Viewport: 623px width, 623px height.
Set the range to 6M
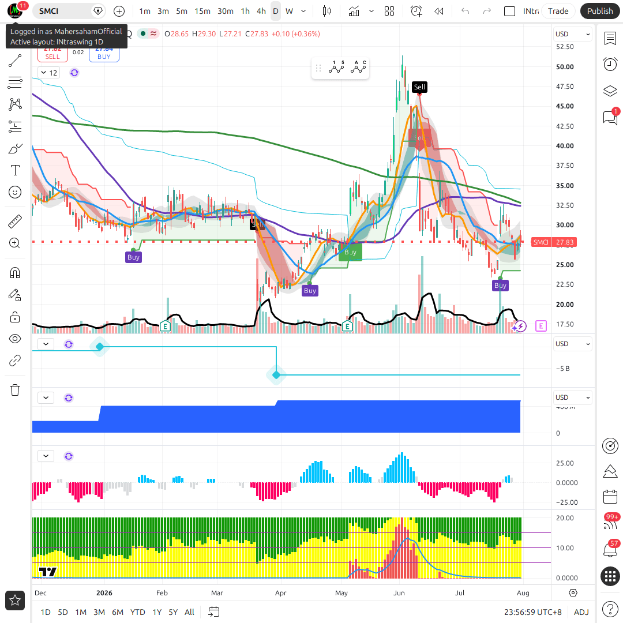pyautogui.click(x=118, y=612)
